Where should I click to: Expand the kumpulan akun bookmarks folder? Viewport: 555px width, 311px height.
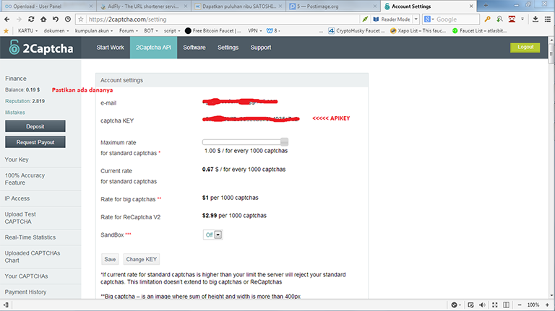94,31
